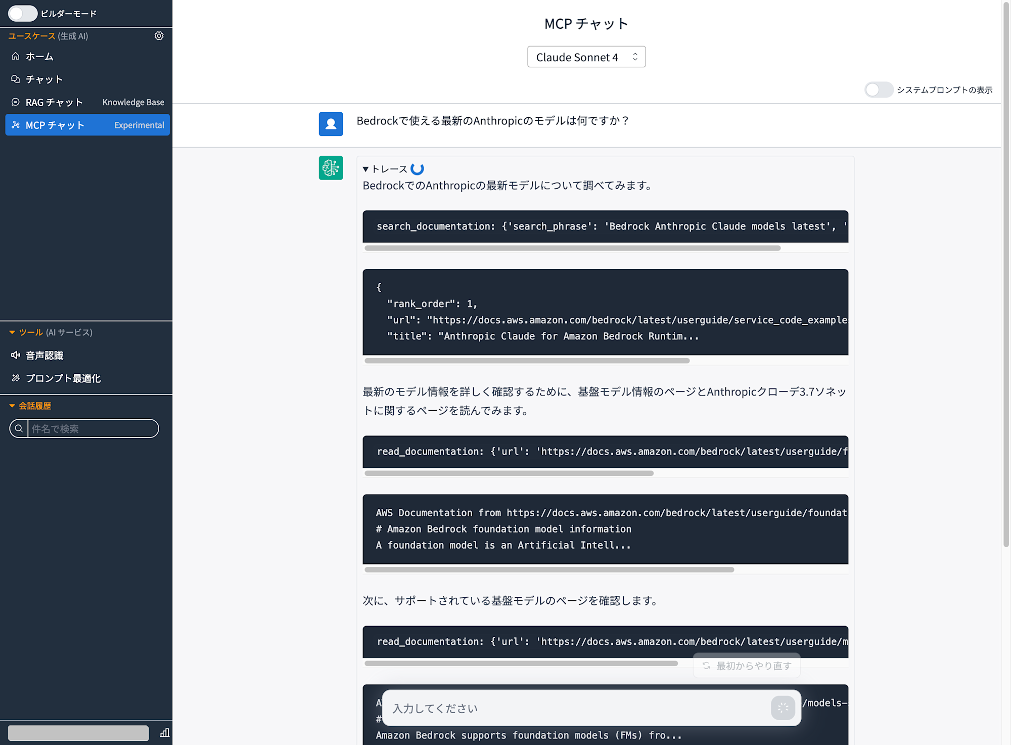This screenshot has width=1011, height=745.
Task: Click the "title": Anthropic Claude line
Action: (542, 336)
